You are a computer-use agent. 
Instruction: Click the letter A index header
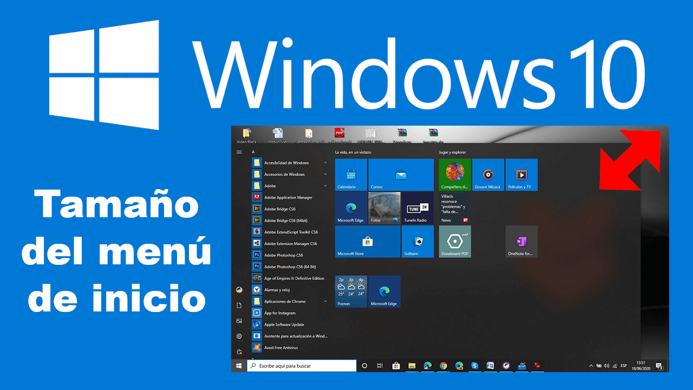pos(253,152)
